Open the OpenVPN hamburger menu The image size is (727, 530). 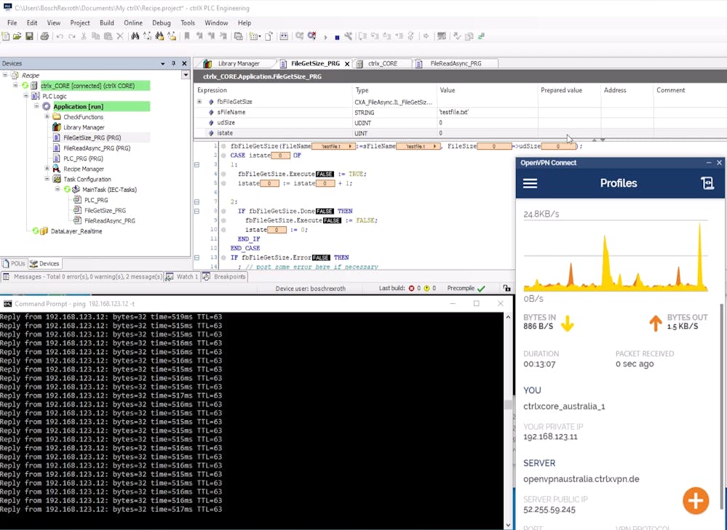point(530,183)
